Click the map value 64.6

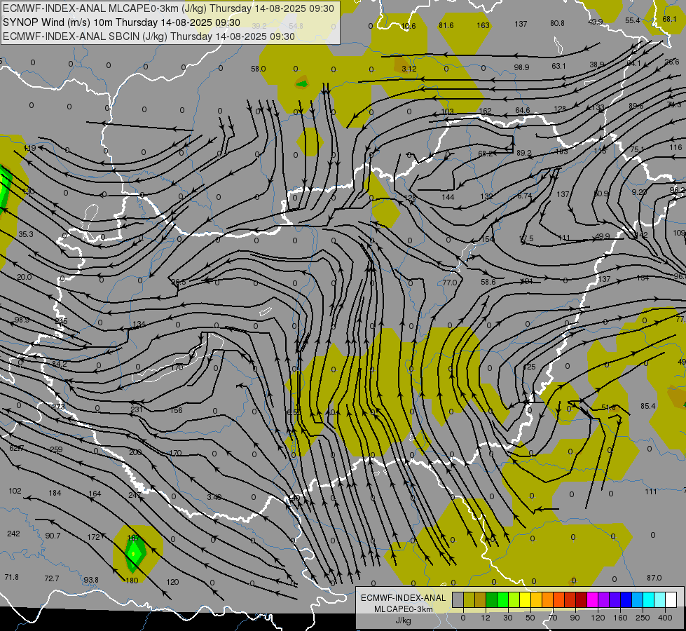522,110
